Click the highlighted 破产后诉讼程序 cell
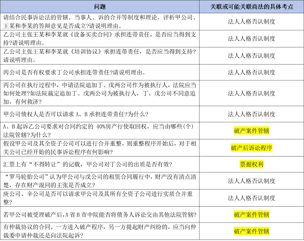304x241 pixels. 252,148
